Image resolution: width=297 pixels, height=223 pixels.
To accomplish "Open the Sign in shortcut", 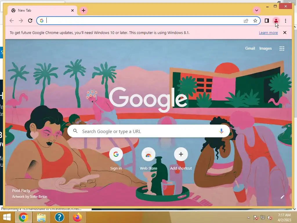I will 116,159.
